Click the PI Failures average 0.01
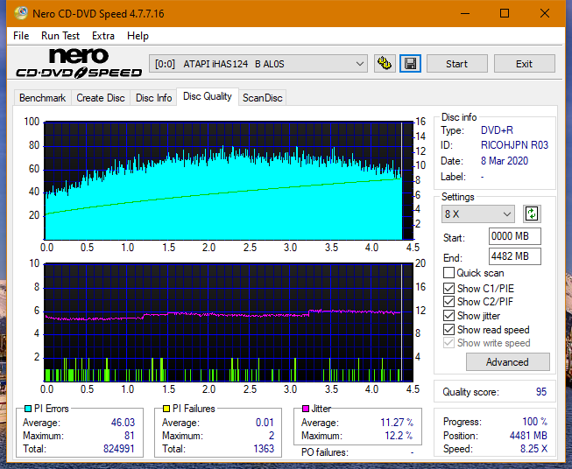Image resolution: width=572 pixels, height=469 pixels. click(265, 423)
